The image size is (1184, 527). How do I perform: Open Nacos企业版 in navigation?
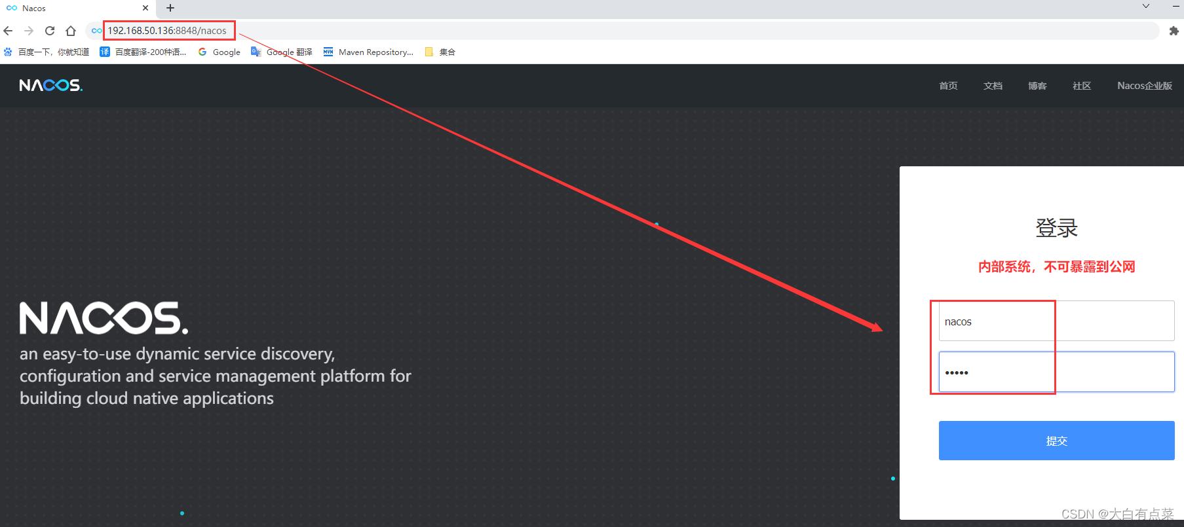coord(1145,86)
